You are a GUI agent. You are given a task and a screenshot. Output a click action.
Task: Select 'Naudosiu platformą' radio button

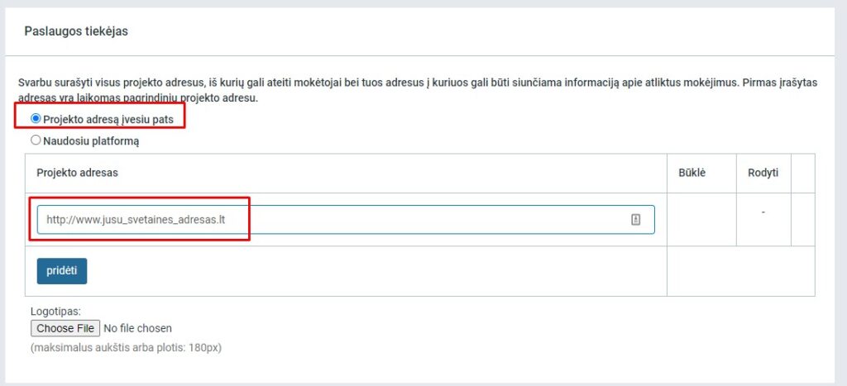[36, 141]
